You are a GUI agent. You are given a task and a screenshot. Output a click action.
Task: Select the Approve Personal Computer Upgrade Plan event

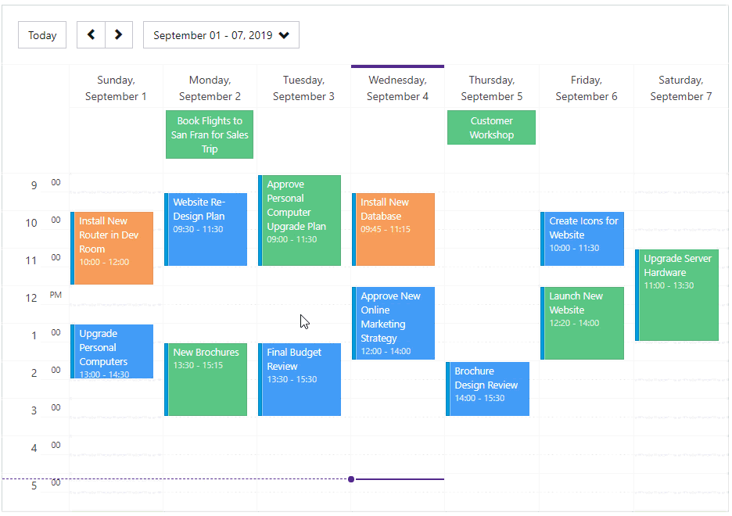click(x=301, y=220)
